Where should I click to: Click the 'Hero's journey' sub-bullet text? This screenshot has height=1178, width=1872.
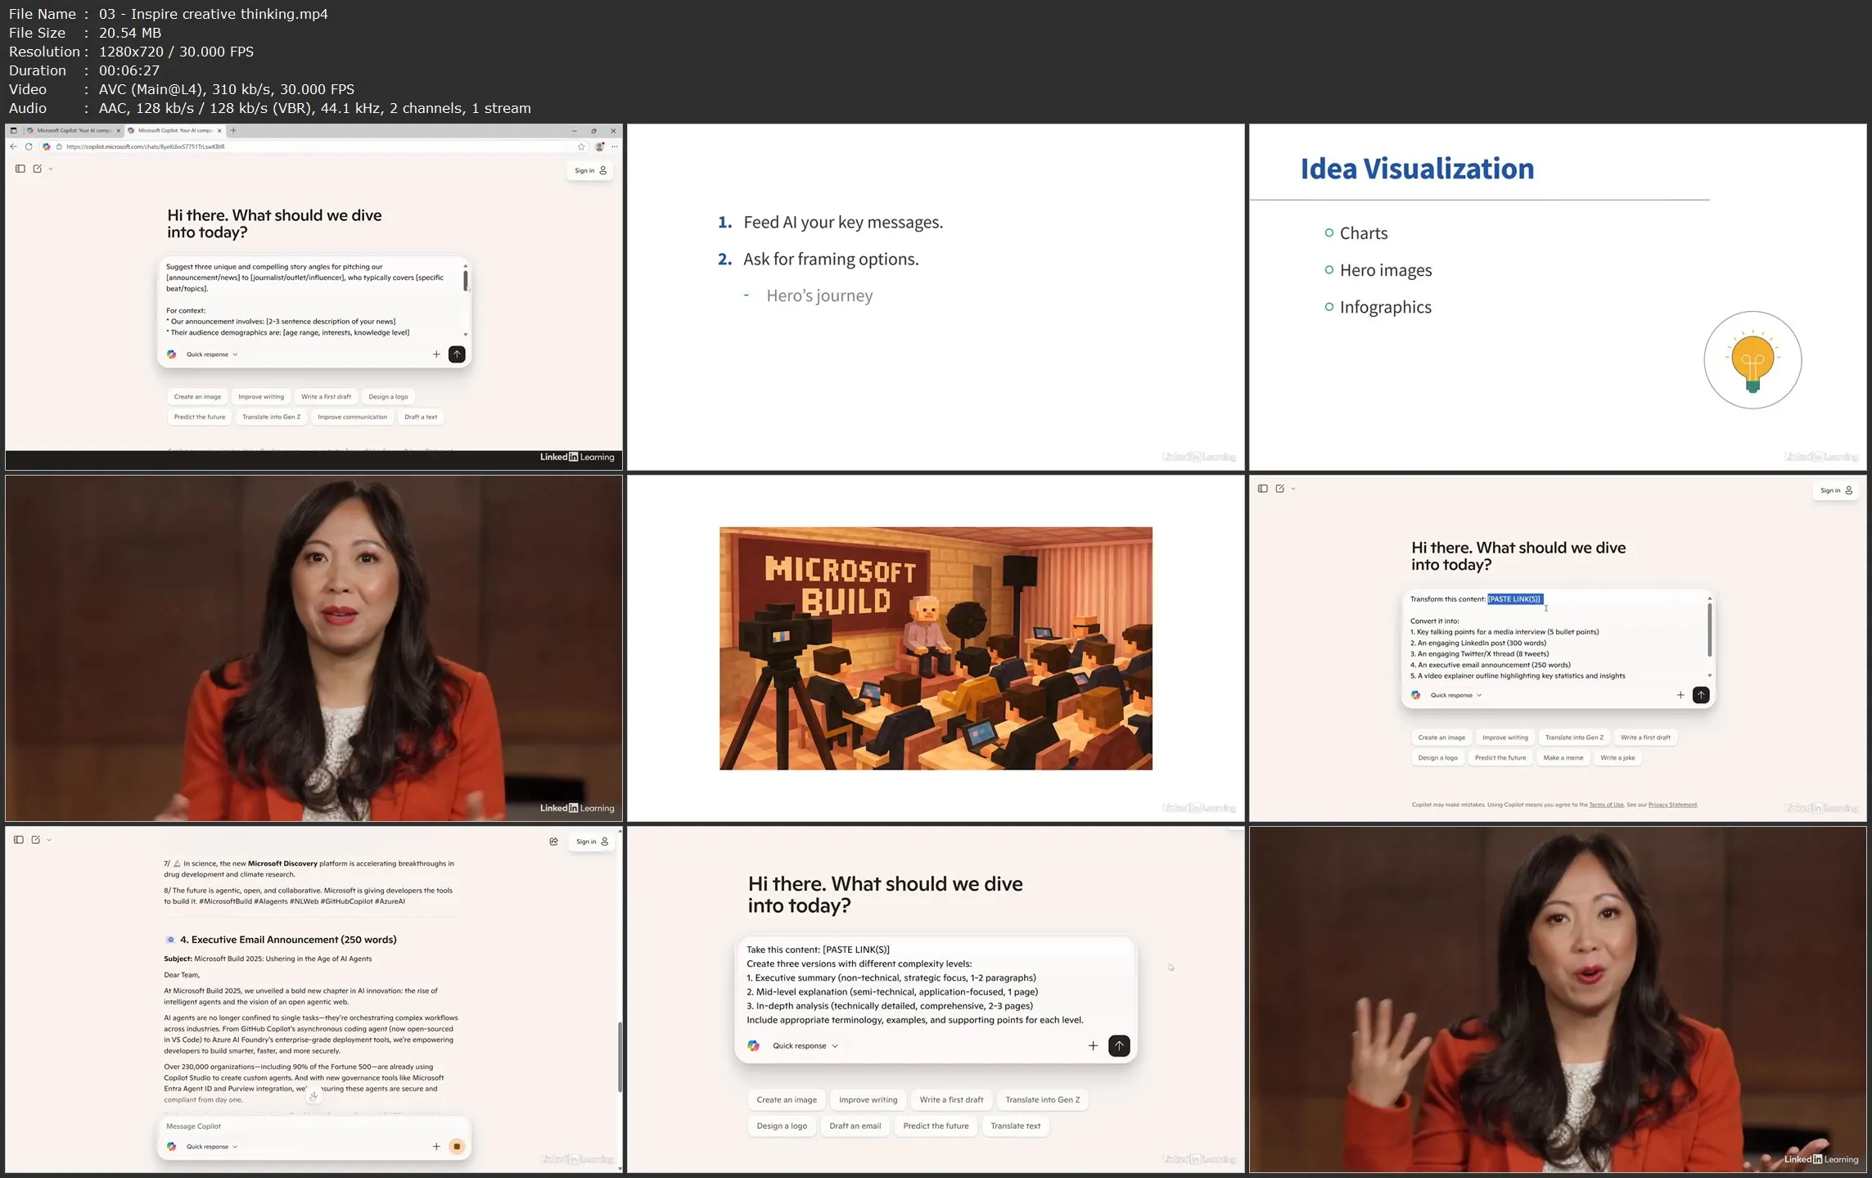[x=819, y=296]
